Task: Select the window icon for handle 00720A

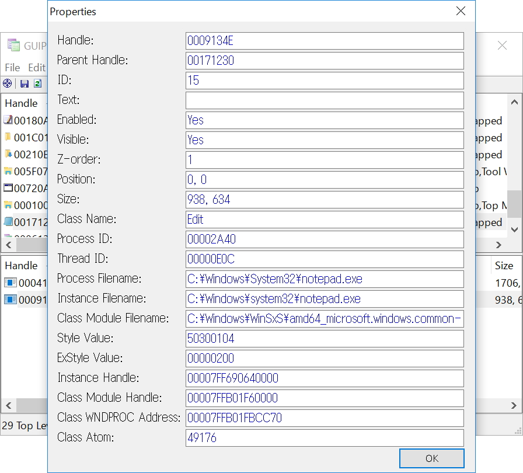Action: [x=8, y=188]
